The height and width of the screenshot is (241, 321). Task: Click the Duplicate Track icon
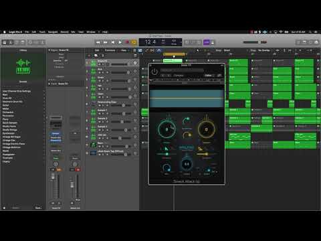tap(96, 56)
